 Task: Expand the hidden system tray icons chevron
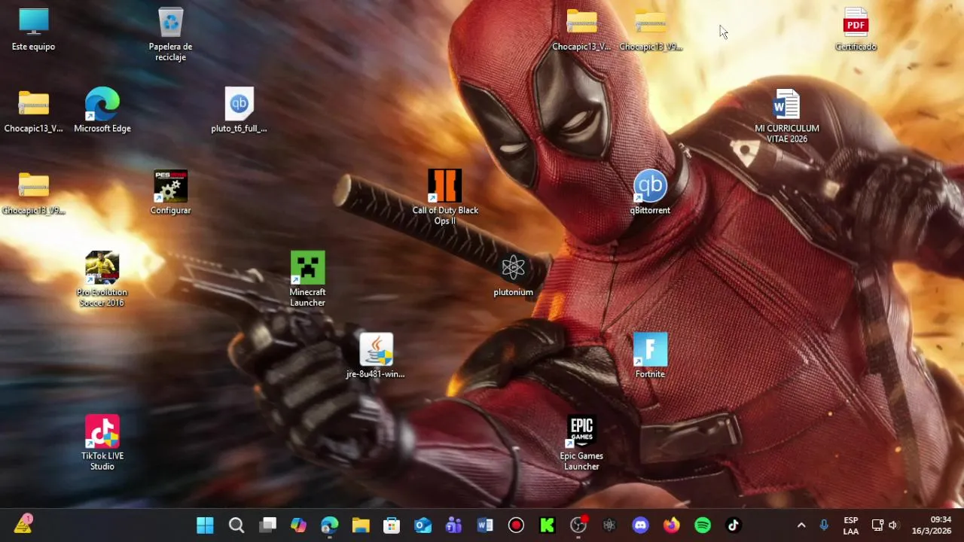pyautogui.click(x=801, y=525)
